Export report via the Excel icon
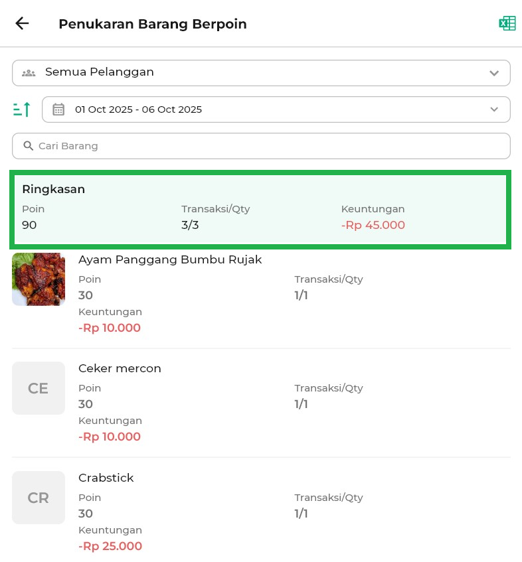522x562 pixels. tap(507, 24)
